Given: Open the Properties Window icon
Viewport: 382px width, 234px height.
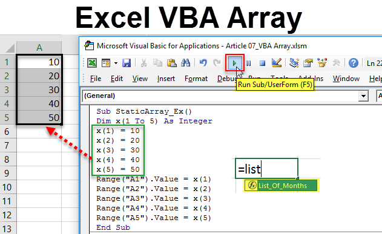Looking at the screenshot, I should pyautogui.click(x=308, y=63).
